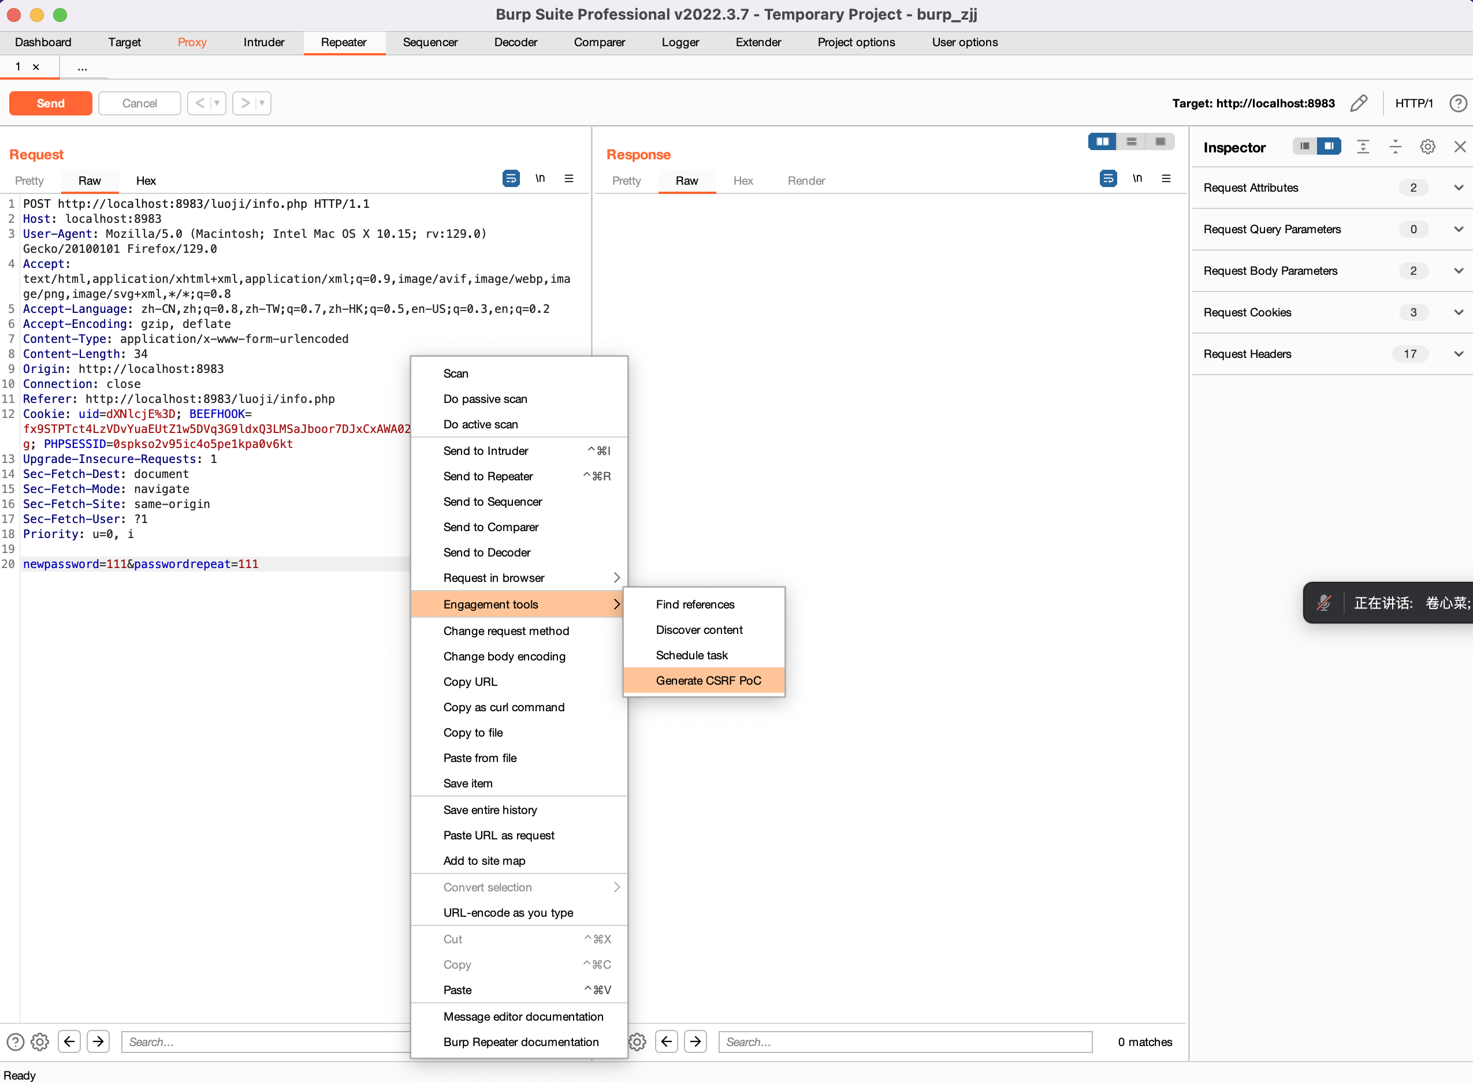Switch Request view to Hex

tap(146, 181)
